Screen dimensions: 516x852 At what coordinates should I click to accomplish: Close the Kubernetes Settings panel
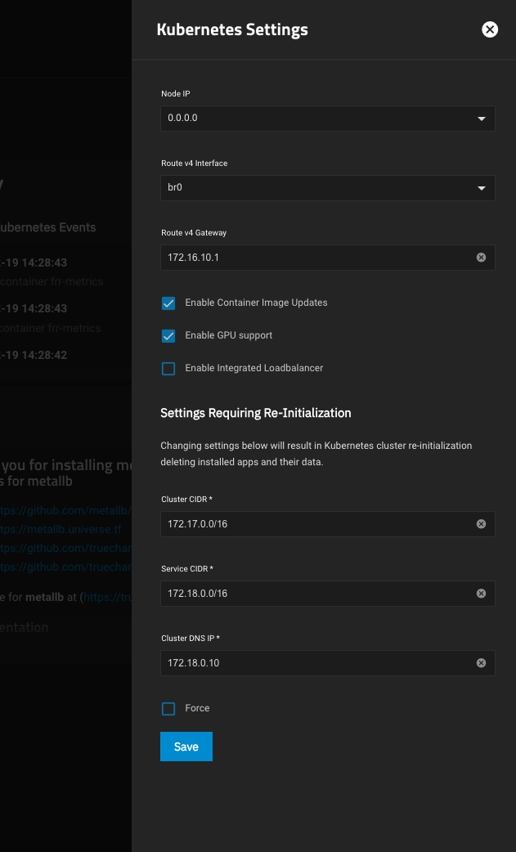tap(489, 30)
